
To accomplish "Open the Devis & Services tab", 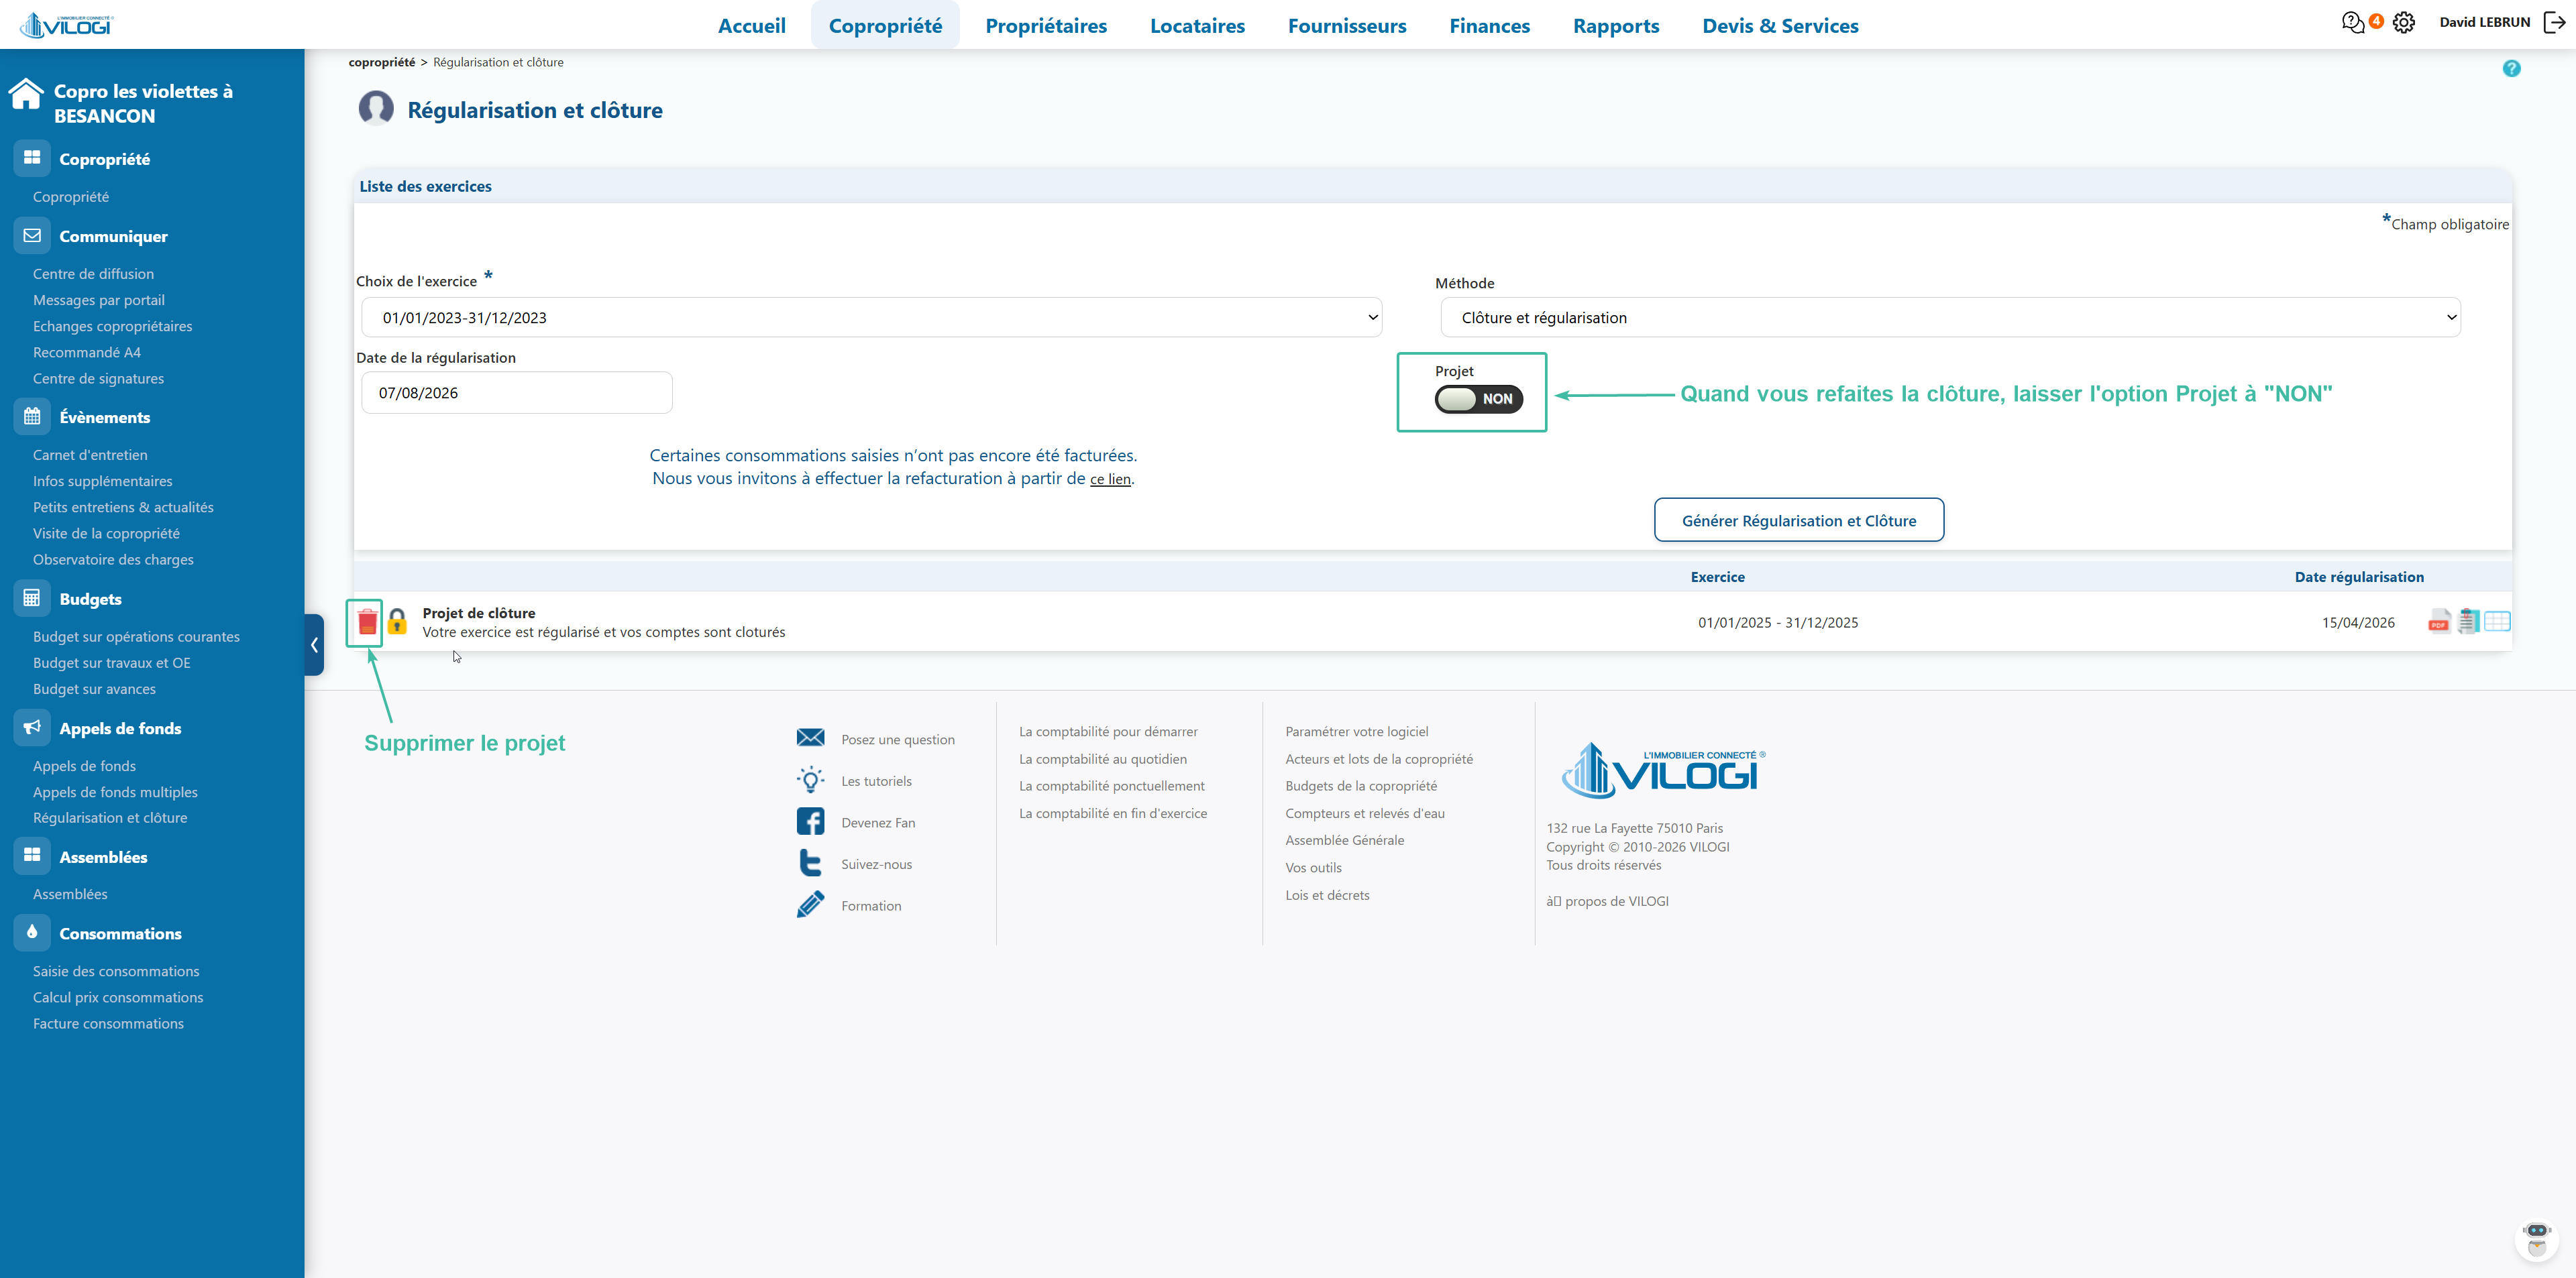I will (1780, 25).
